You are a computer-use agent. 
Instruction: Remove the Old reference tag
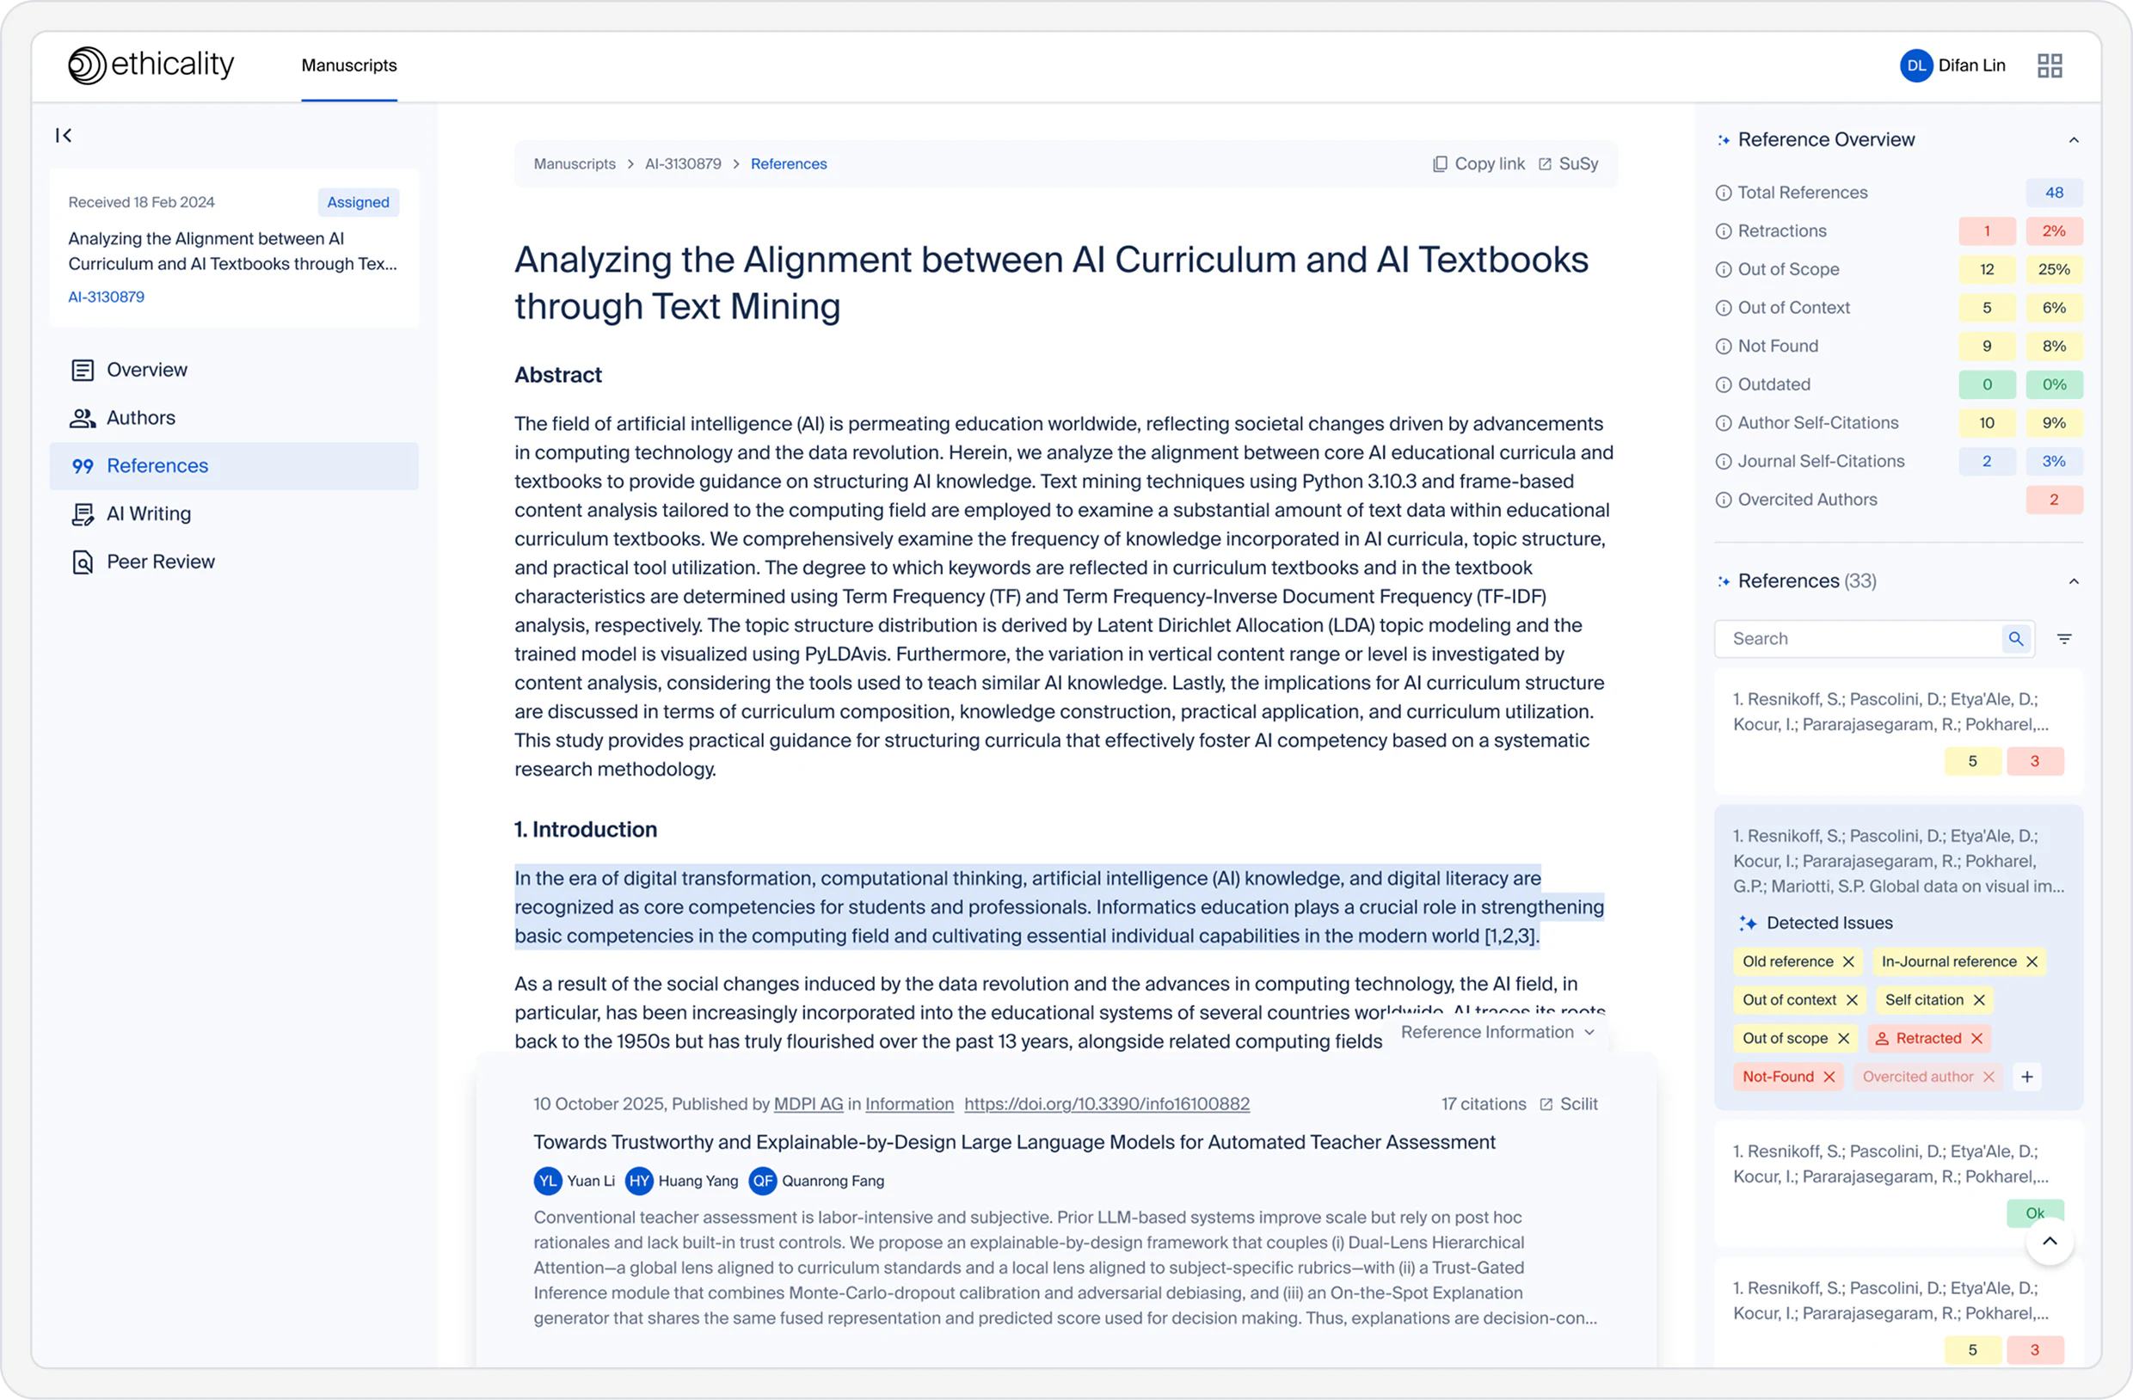pyautogui.click(x=1848, y=961)
